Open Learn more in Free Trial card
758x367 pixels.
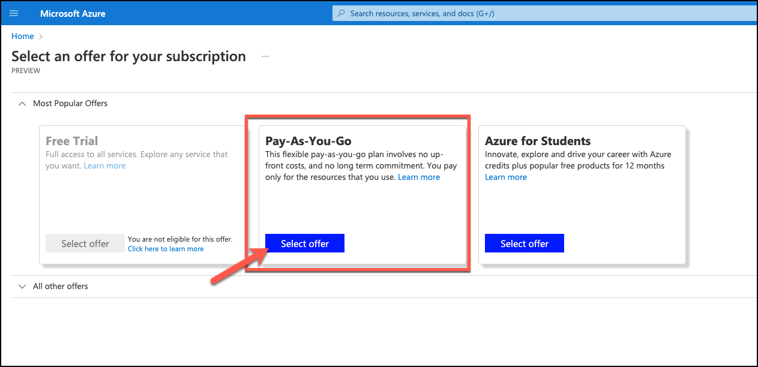105,166
